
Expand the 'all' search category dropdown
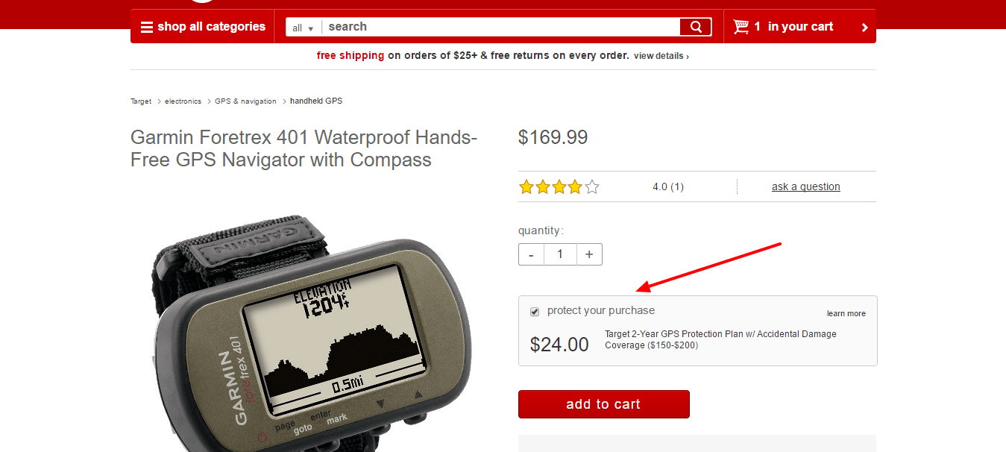[x=303, y=28]
